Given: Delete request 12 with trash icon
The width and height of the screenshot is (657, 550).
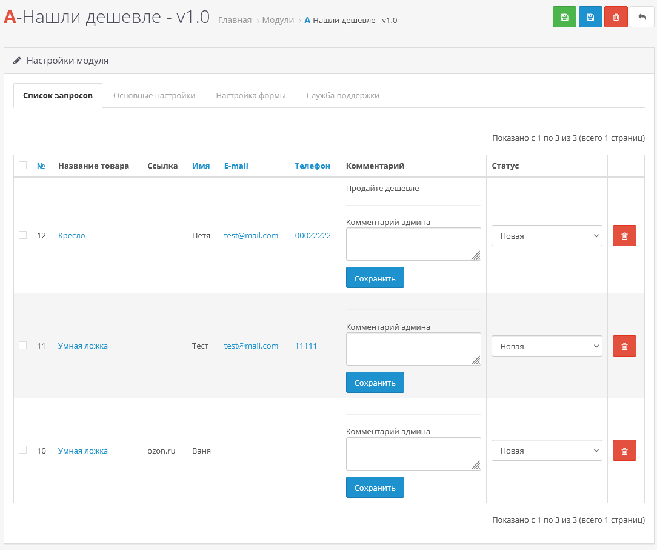Looking at the screenshot, I should (624, 236).
